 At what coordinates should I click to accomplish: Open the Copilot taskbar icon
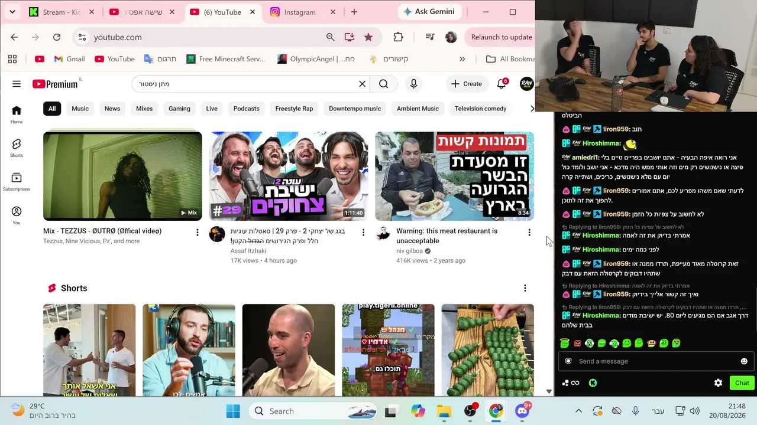418,411
